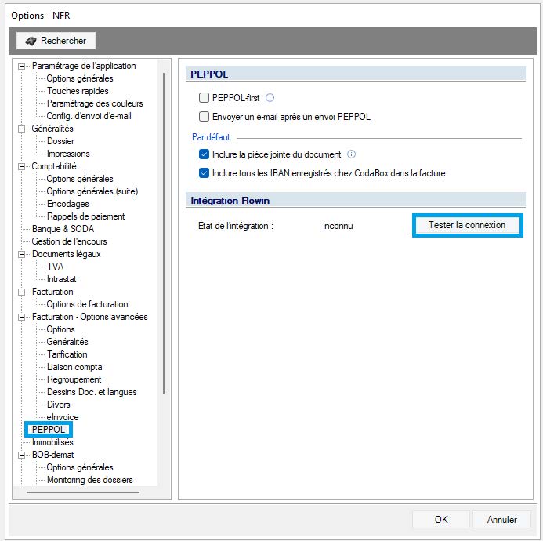Viewport: 543px width, 541px height.
Task: Collapse Facturation - Options avancées node
Action: [x=22, y=317]
